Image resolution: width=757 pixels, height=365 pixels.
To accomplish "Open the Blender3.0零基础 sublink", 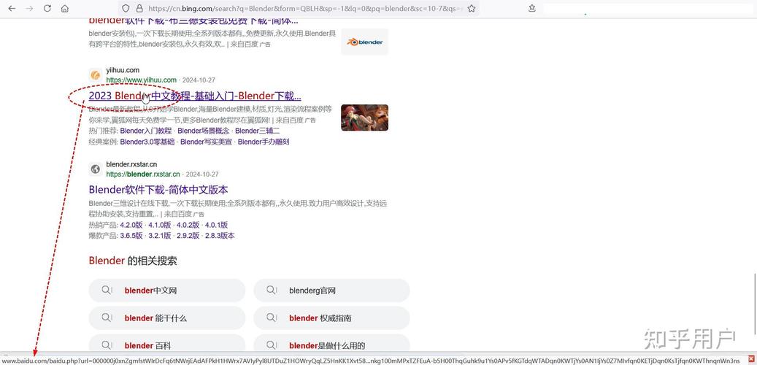I will click(147, 142).
